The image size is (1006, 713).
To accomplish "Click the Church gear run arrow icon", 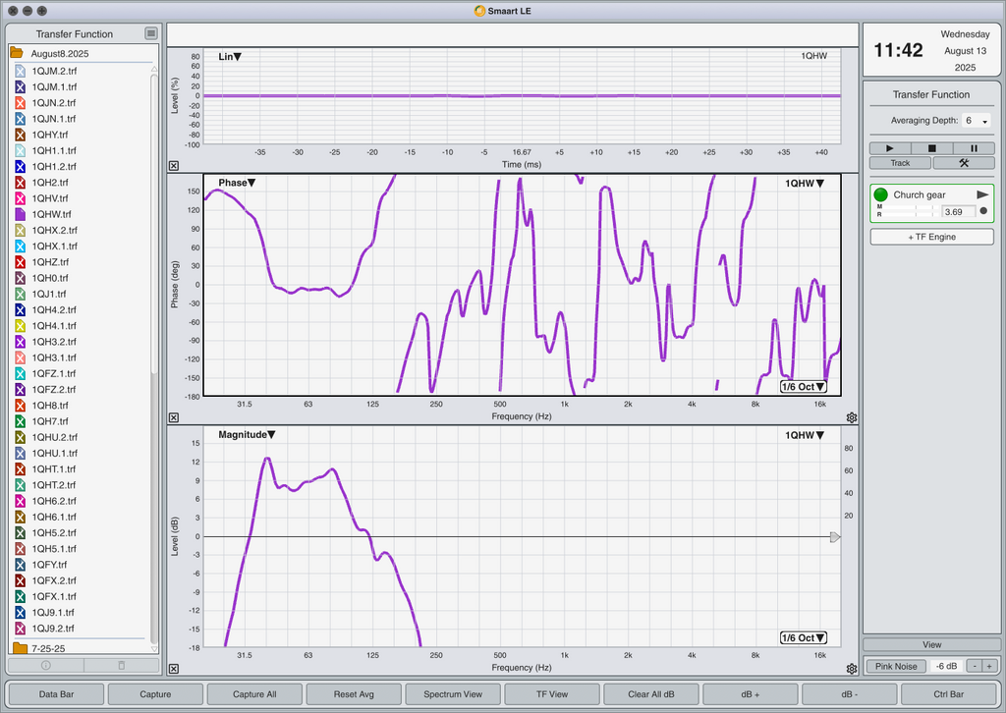I will 982,194.
